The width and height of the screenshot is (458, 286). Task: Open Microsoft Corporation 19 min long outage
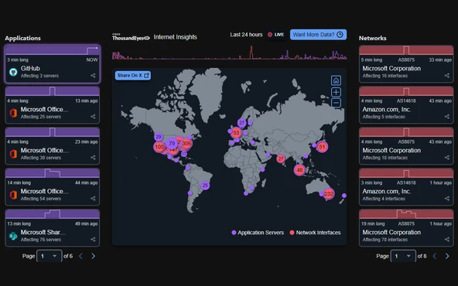tap(406, 228)
